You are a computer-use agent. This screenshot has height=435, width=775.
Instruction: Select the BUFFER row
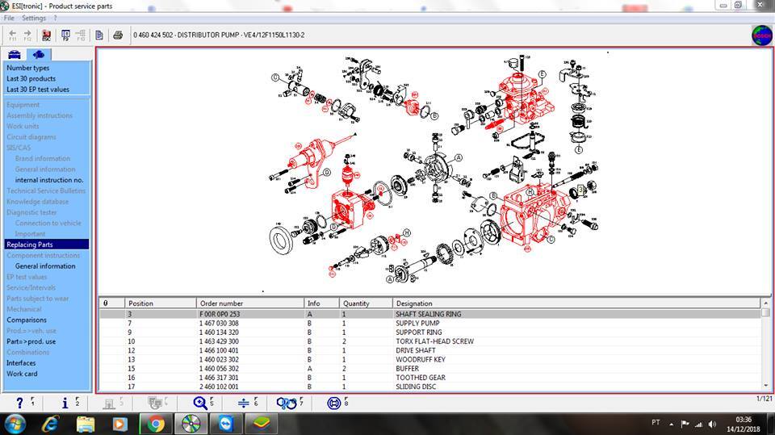(x=429, y=368)
